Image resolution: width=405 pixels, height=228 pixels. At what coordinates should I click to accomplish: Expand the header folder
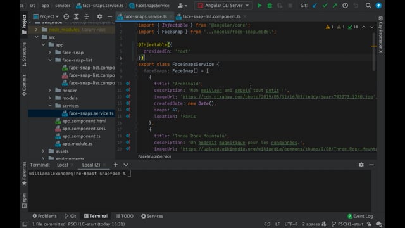pos(50,91)
